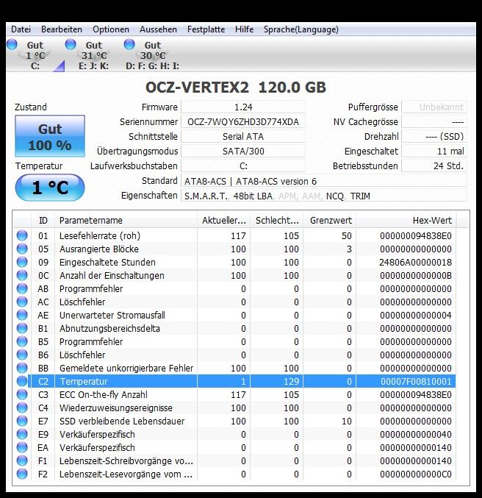Click blue health orb above C: drive
Viewport: 482px width, 498px height.
click(x=12, y=44)
